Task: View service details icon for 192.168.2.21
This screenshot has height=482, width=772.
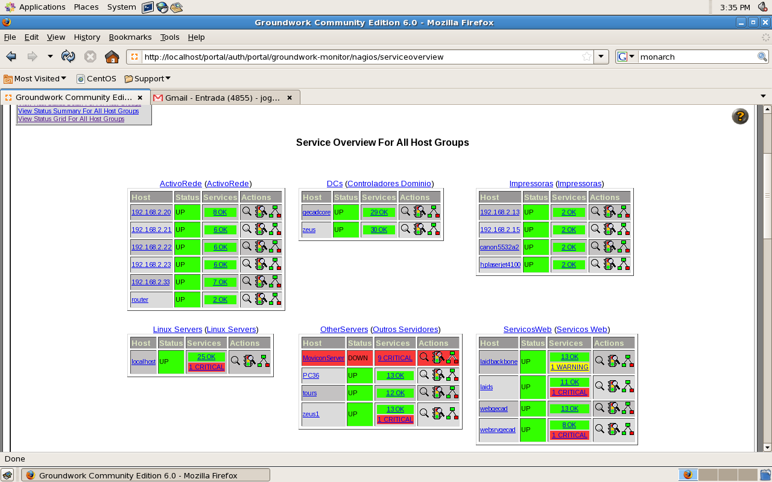Action: click(x=261, y=229)
